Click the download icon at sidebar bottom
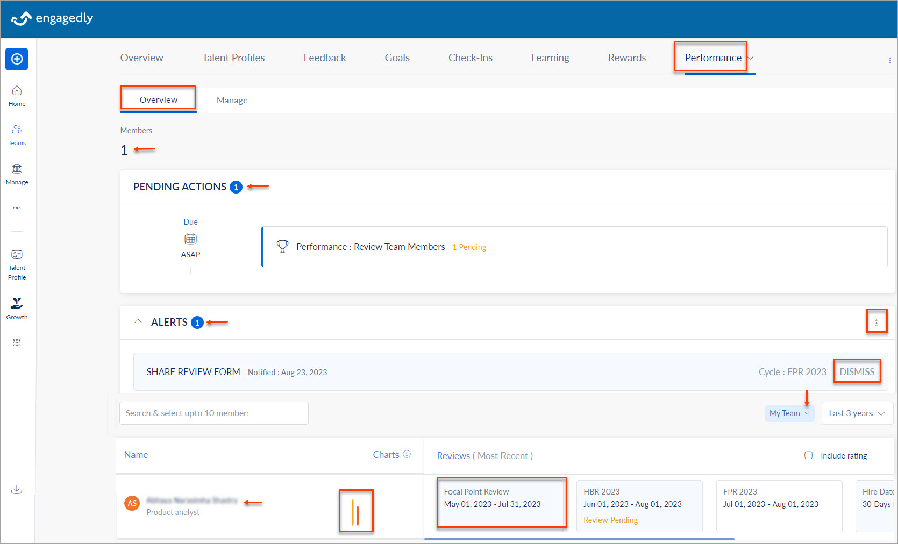The width and height of the screenshot is (898, 544). point(17,489)
